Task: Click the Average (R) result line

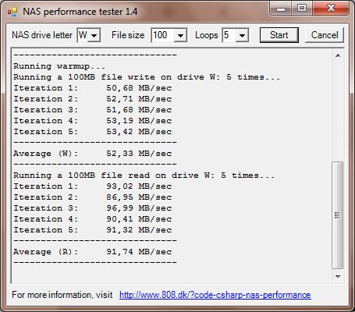Action: click(x=92, y=252)
